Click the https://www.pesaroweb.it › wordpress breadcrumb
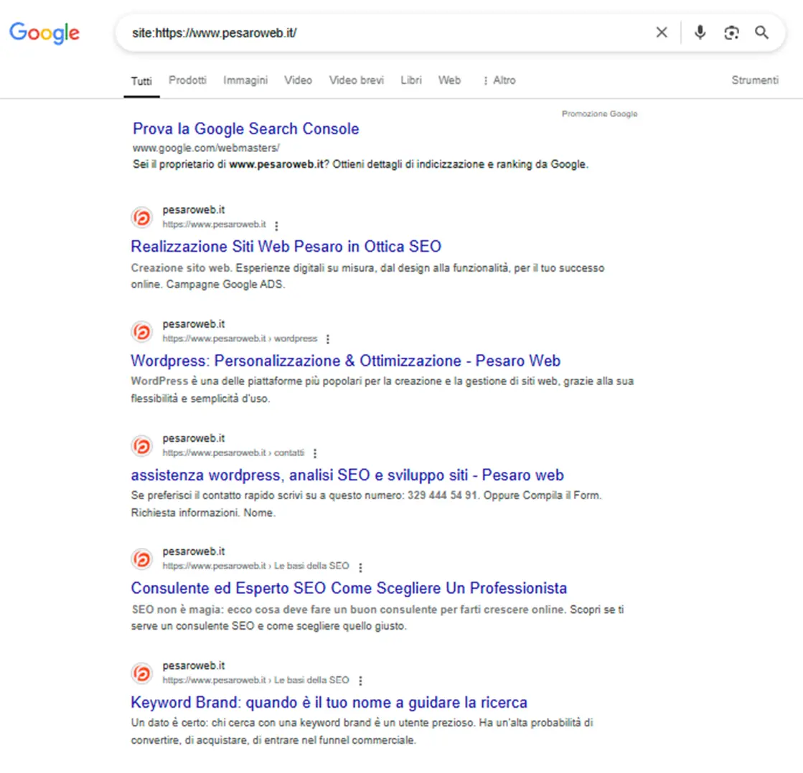Image resolution: width=803 pixels, height=773 pixels. tap(240, 338)
